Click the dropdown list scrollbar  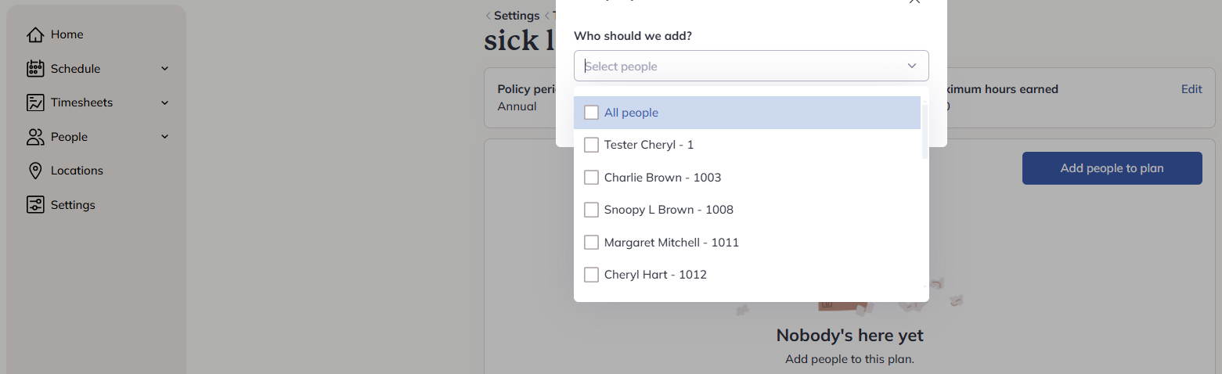(925, 131)
